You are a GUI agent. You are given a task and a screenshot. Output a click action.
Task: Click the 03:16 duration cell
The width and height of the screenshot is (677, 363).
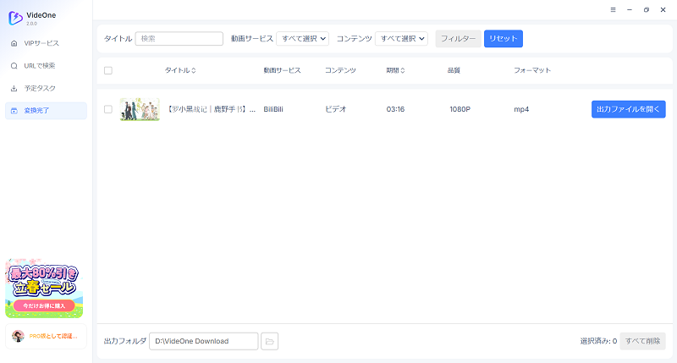pyautogui.click(x=395, y=109)
